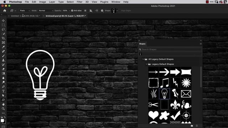Viewport: 228px width, 128px height.
Task: Pick the scissors shape
Action: pyautogui.click(x=154, y=105)
